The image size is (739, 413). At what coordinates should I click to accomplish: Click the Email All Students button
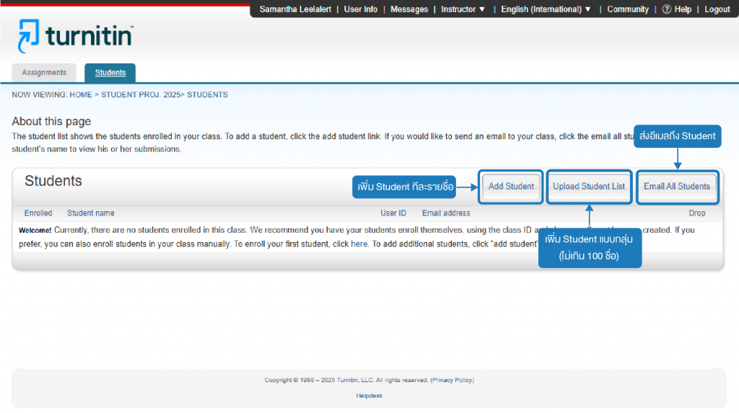677,187
